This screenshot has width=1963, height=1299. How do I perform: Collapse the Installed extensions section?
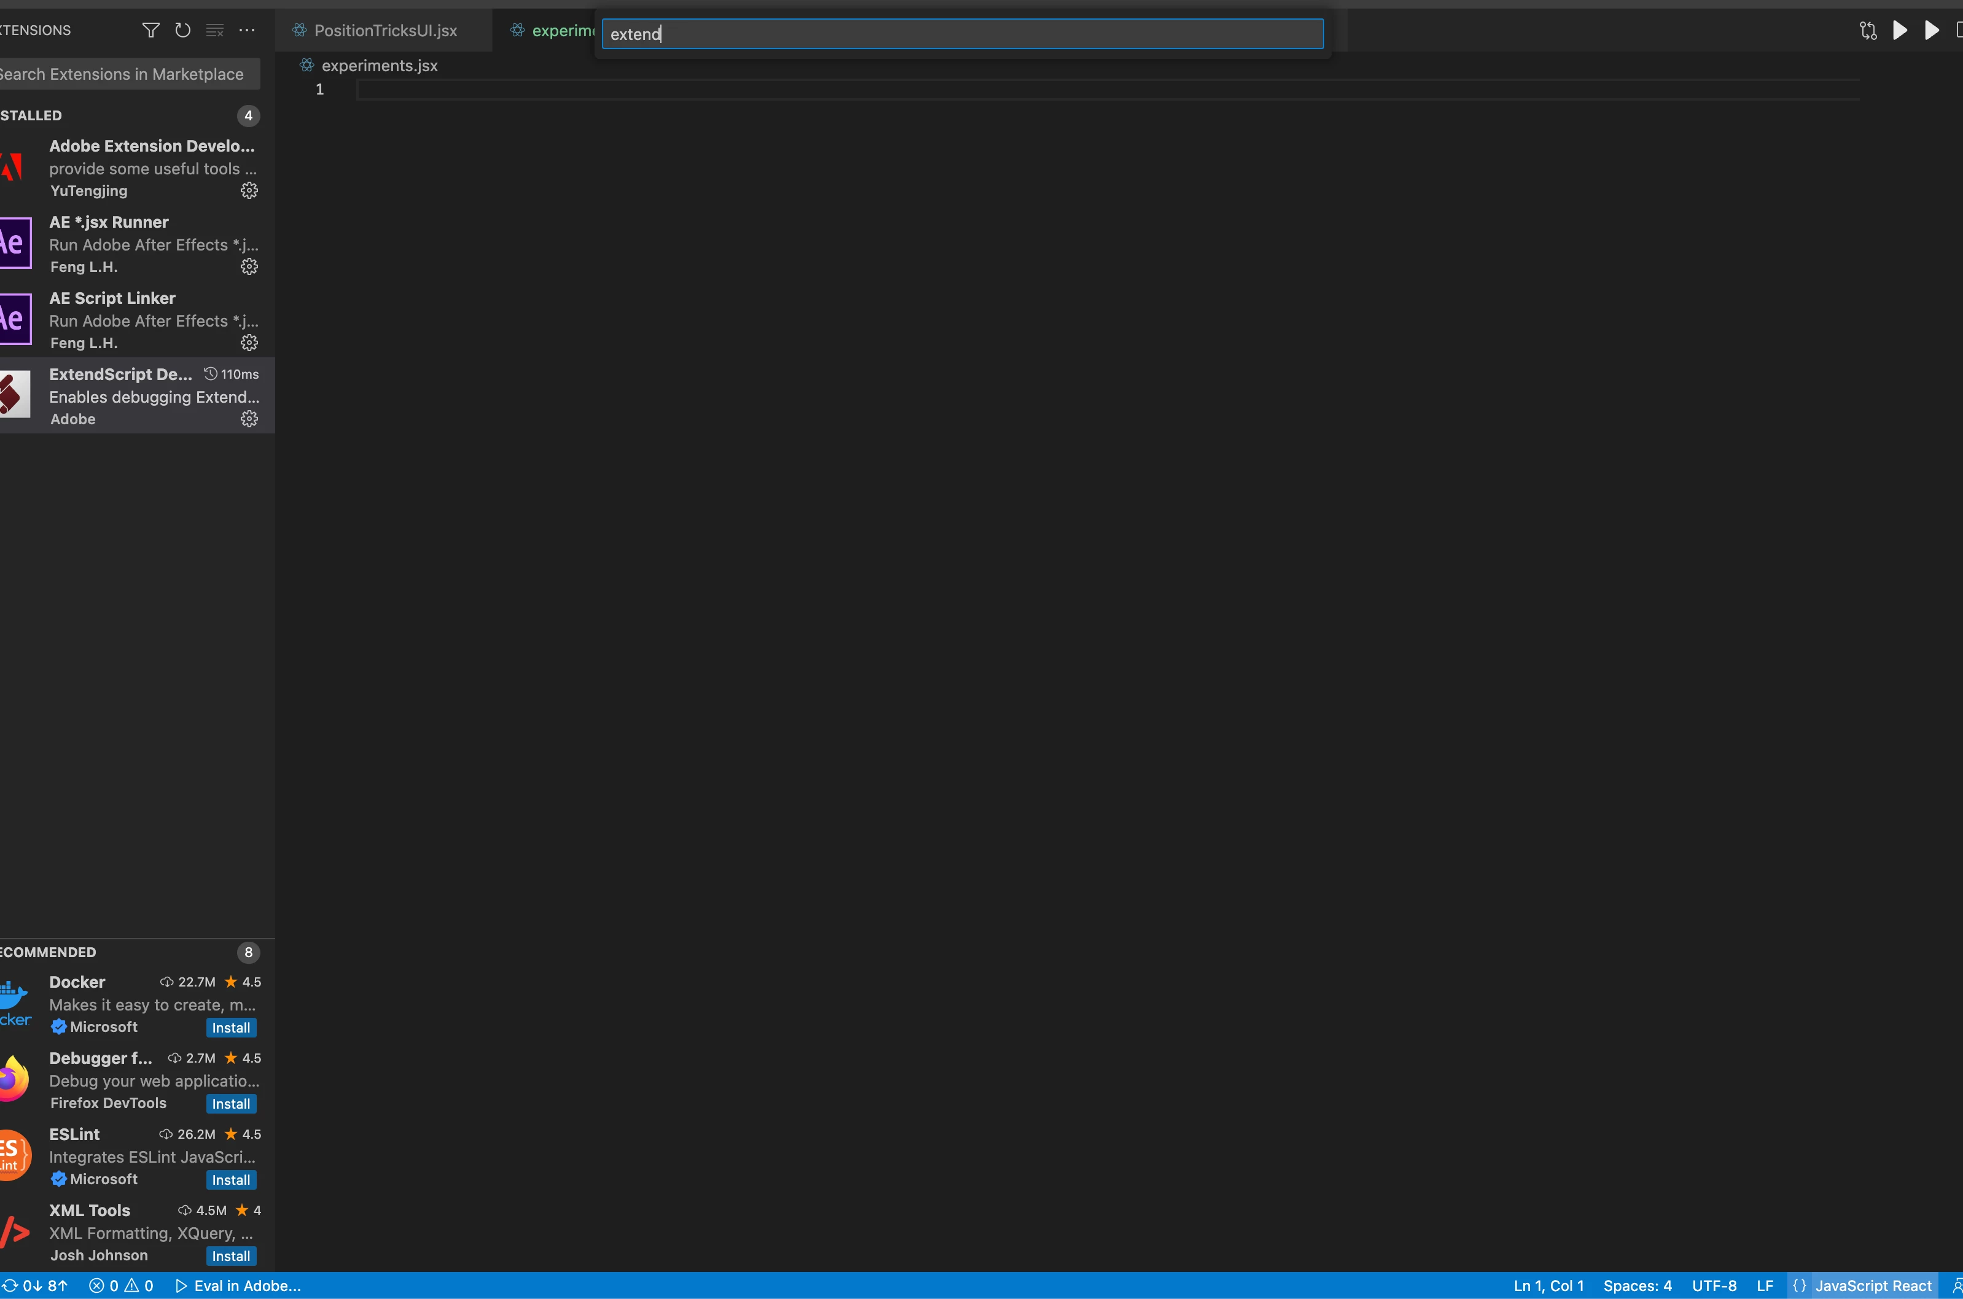point(33,116)
